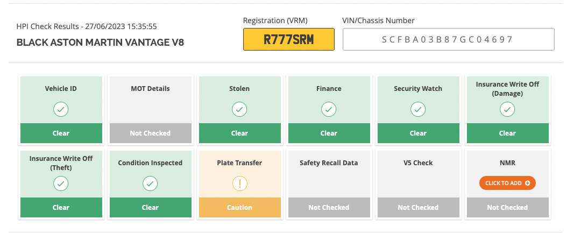588x240 pixels.
Task: Select the Vehicle ID tile title
Action: tap(61, 89)
